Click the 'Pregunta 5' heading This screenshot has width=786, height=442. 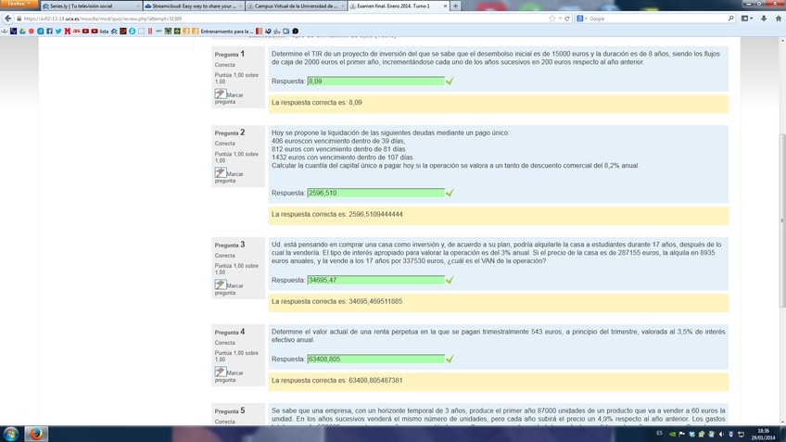(x=230, y=411)
